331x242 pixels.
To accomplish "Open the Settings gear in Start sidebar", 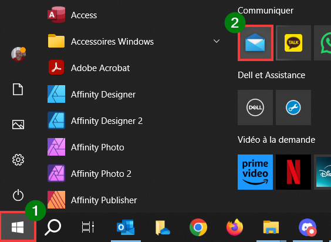I will (18, 160).
